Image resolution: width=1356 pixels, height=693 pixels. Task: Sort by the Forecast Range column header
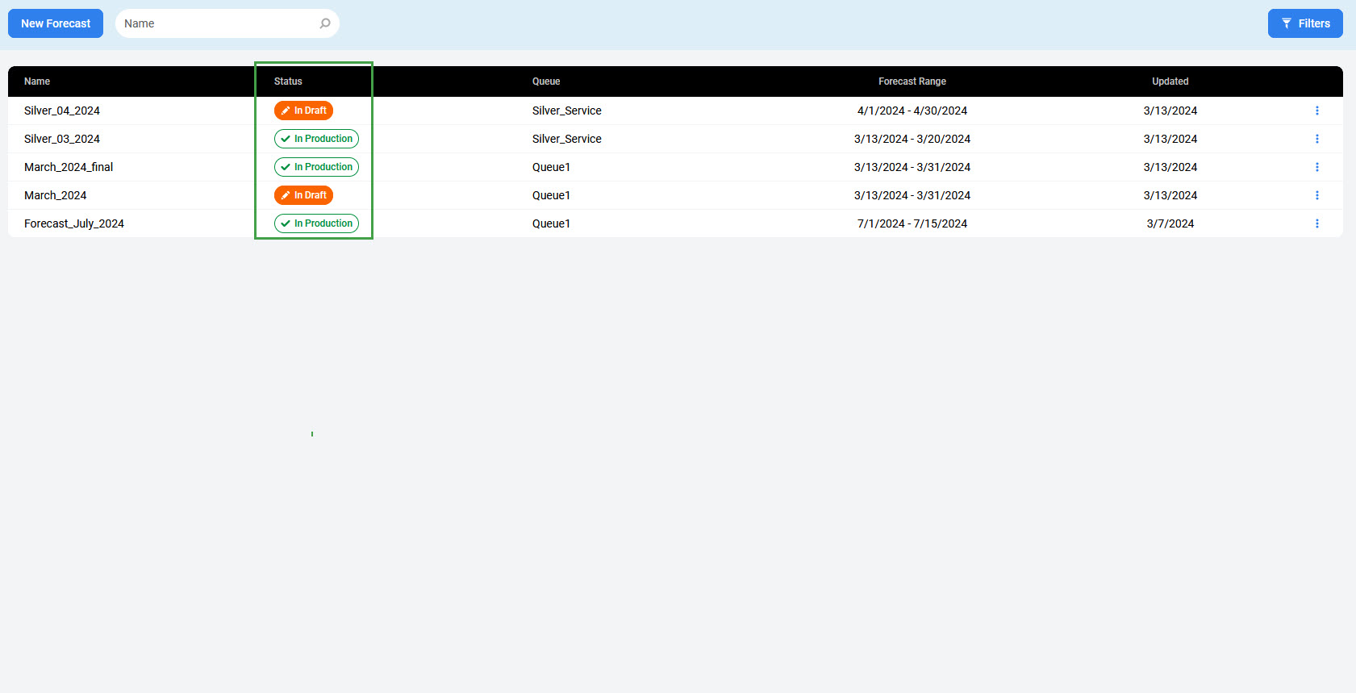(x=912, y=81)
